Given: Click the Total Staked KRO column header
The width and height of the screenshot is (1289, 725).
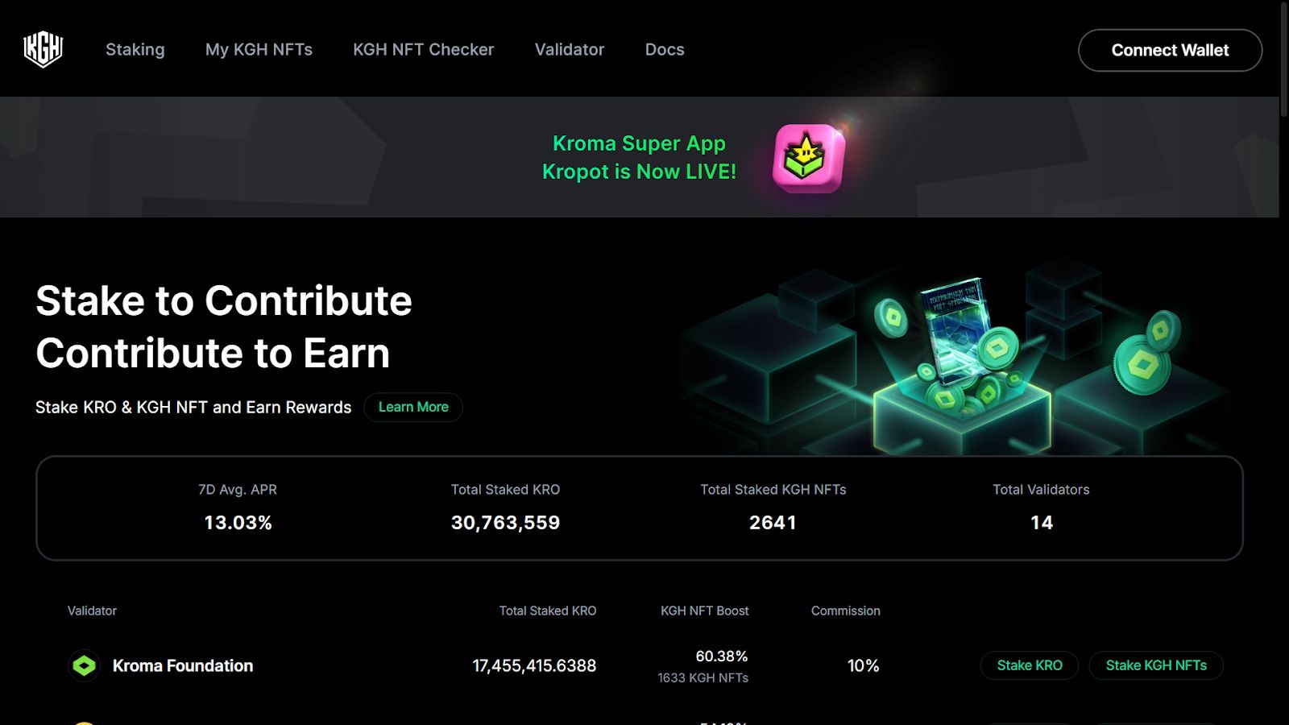Looking at the screenshot, I should tap(547, 611).
